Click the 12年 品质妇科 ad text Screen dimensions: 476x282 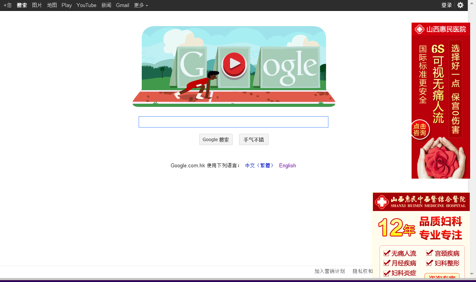point(420,228)
